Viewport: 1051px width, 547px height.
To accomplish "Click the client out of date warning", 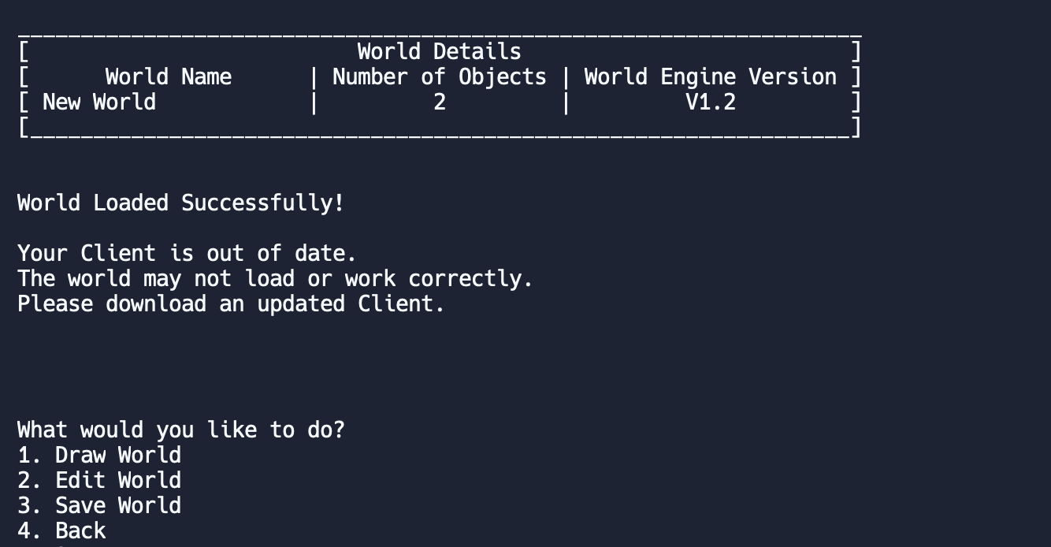I will point(185,253).
